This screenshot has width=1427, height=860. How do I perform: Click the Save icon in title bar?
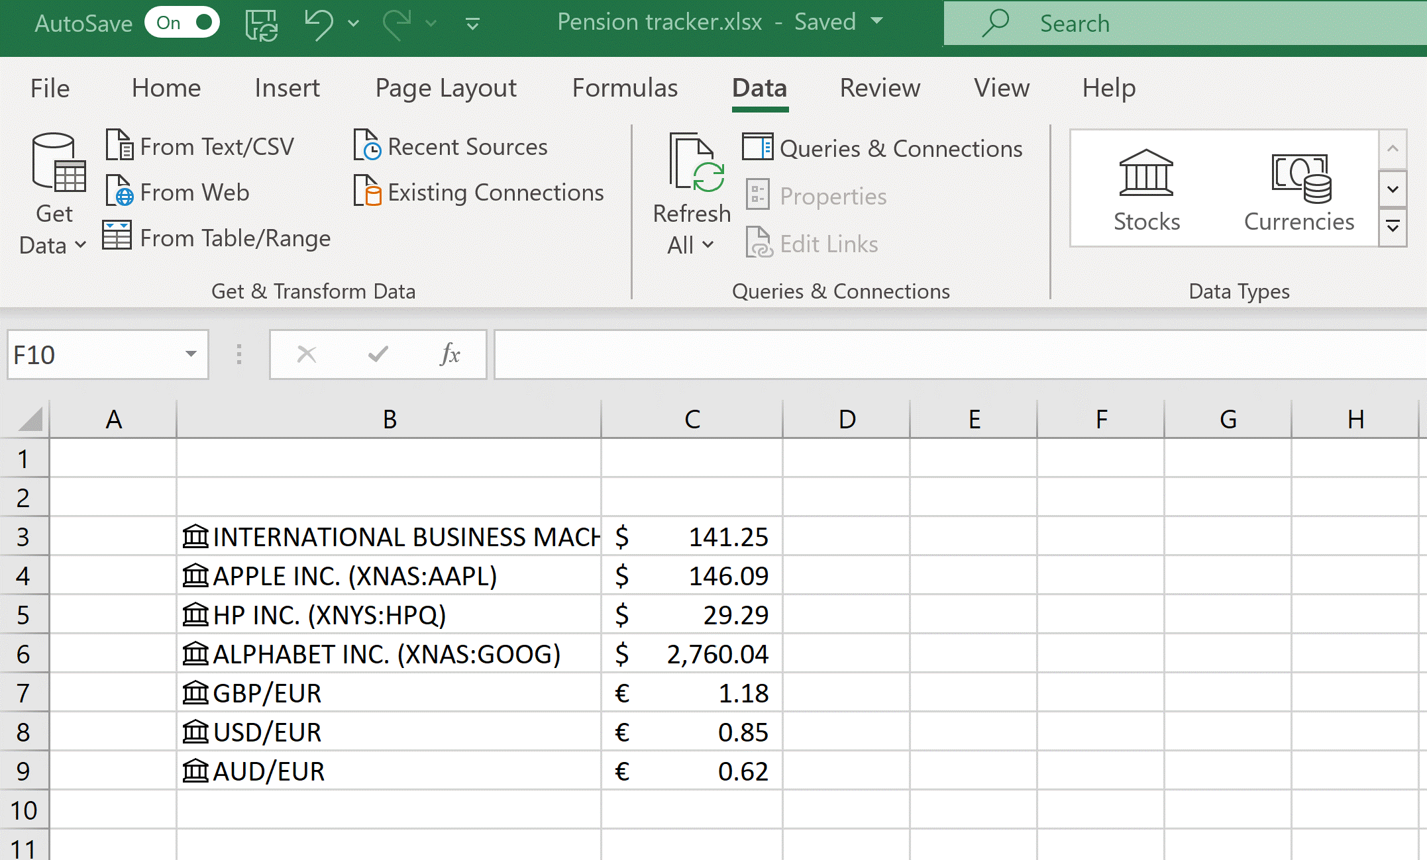point(262,24)
